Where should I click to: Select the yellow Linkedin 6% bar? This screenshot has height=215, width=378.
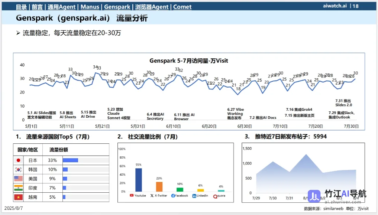click(x=201, y=190)
